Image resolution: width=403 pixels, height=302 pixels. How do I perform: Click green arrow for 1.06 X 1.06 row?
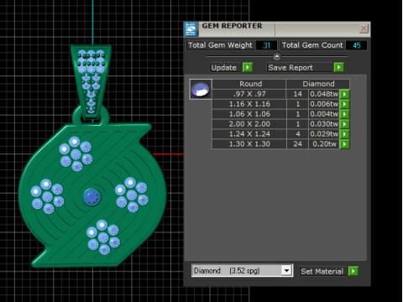click(344, 114)
